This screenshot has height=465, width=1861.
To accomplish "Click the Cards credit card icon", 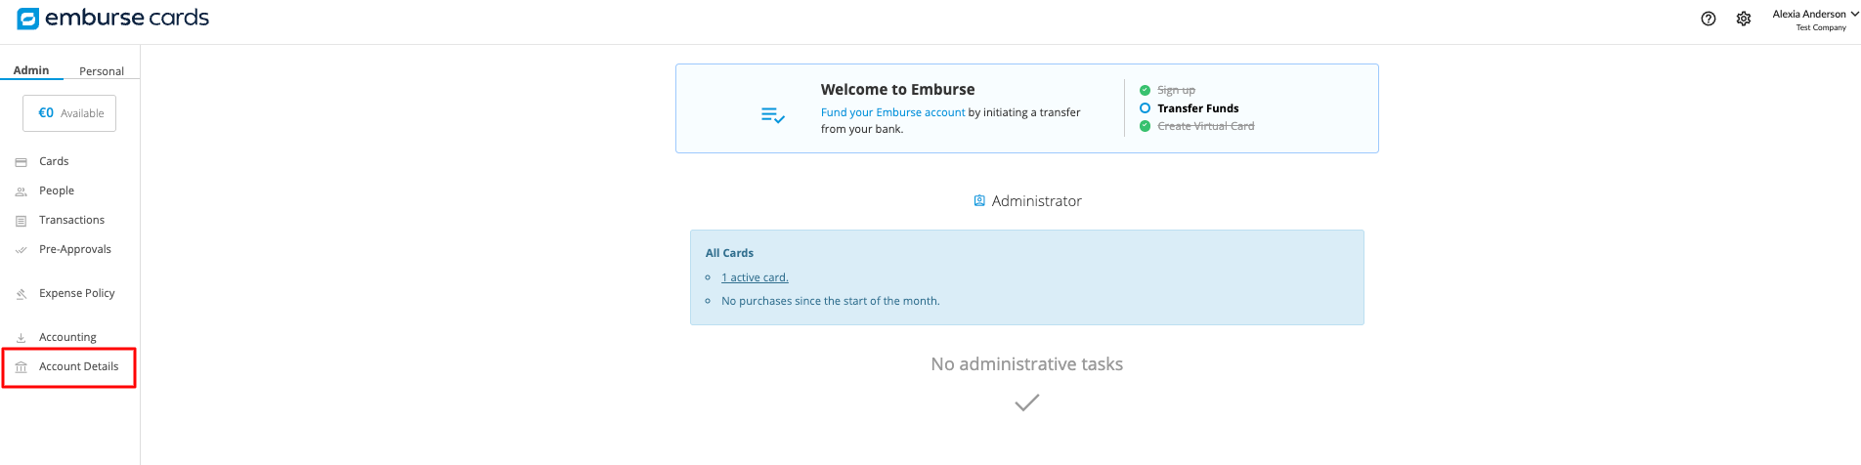I will click(x=21, y=162).
